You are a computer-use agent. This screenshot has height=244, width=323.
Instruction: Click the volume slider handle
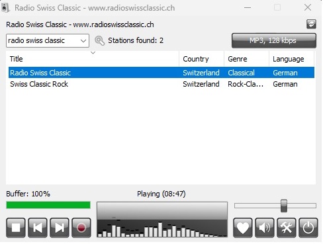(284, 206)
